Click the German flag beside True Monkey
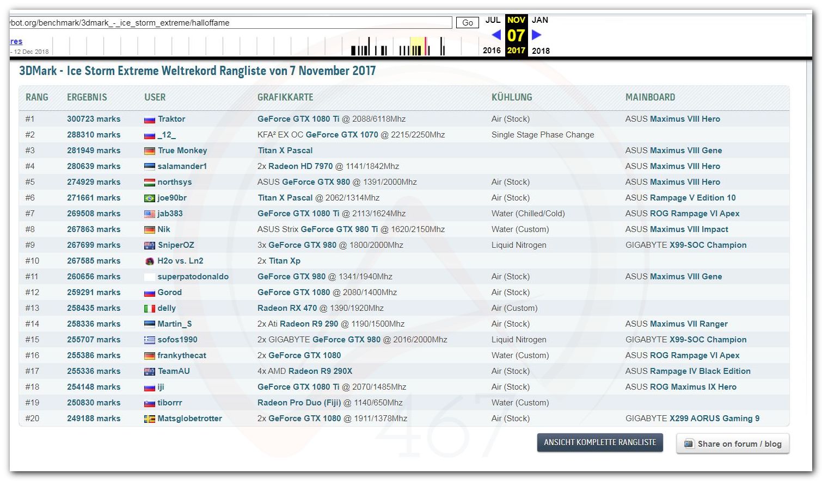The width and height of the screenshot is (822, 481). click(x=150, y=151)
